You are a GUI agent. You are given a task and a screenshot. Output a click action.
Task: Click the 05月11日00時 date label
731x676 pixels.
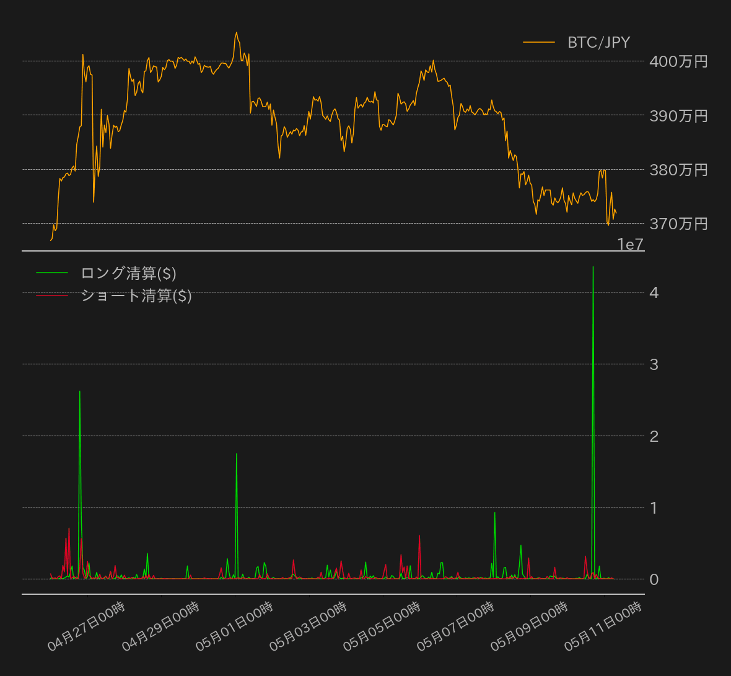tap(602, 627)
